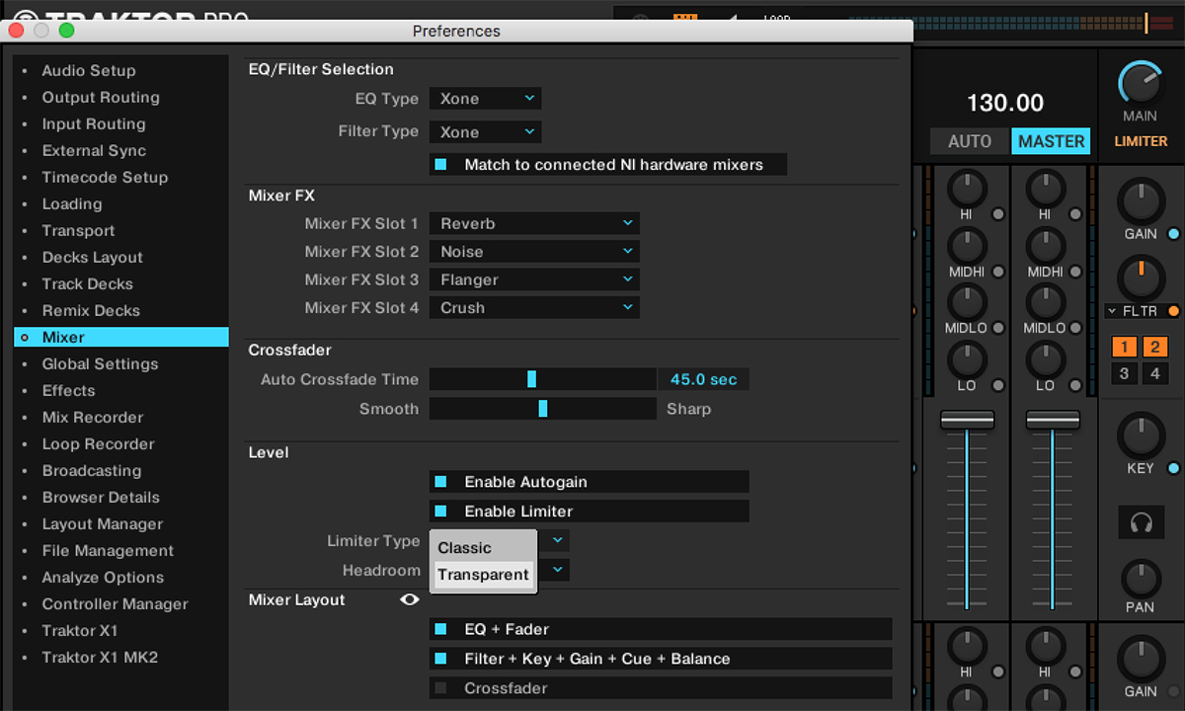Enable FX assign button 3
The image size is (1185, 711).
click(1124, 373)
